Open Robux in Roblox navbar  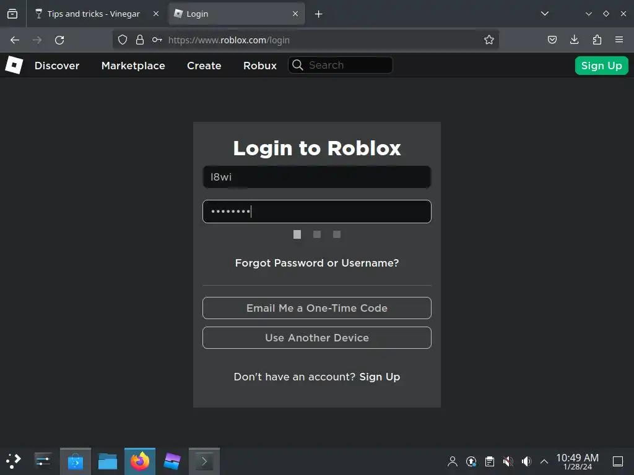coord(260,66)
